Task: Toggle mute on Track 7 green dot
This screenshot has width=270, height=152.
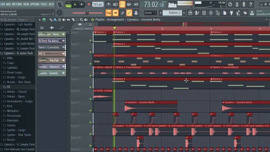Action: click(90, 111)
